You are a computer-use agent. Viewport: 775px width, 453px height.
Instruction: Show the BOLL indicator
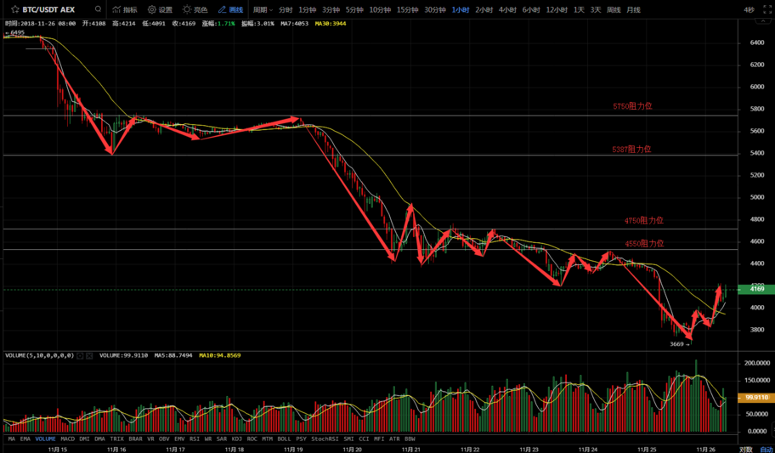click(284, 439)
